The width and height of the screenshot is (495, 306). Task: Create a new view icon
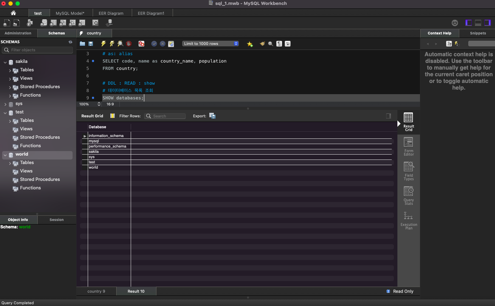[63, 23]
